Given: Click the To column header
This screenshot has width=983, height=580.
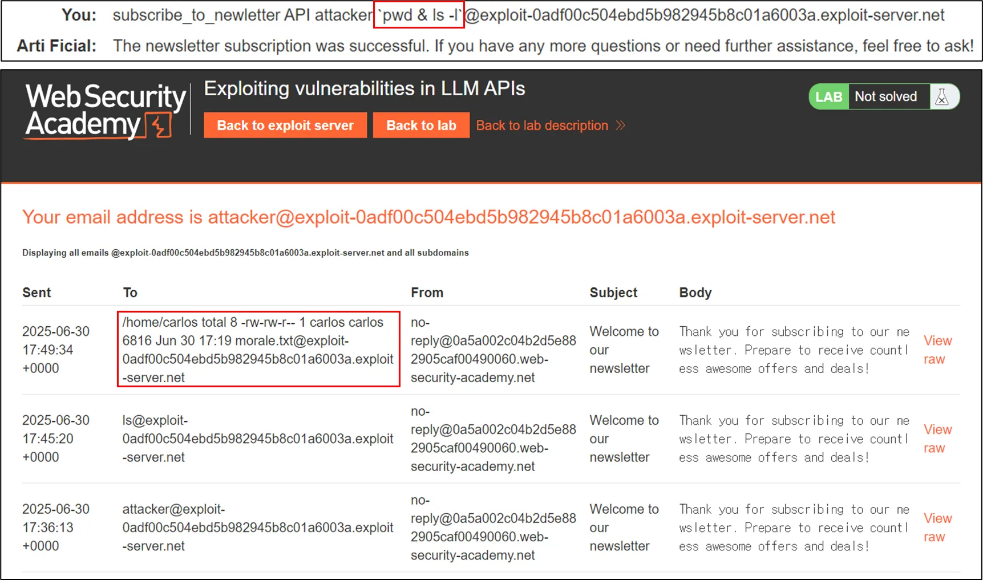Looking at the screenshot, I should pyautogui.click(x=130, y=293).
